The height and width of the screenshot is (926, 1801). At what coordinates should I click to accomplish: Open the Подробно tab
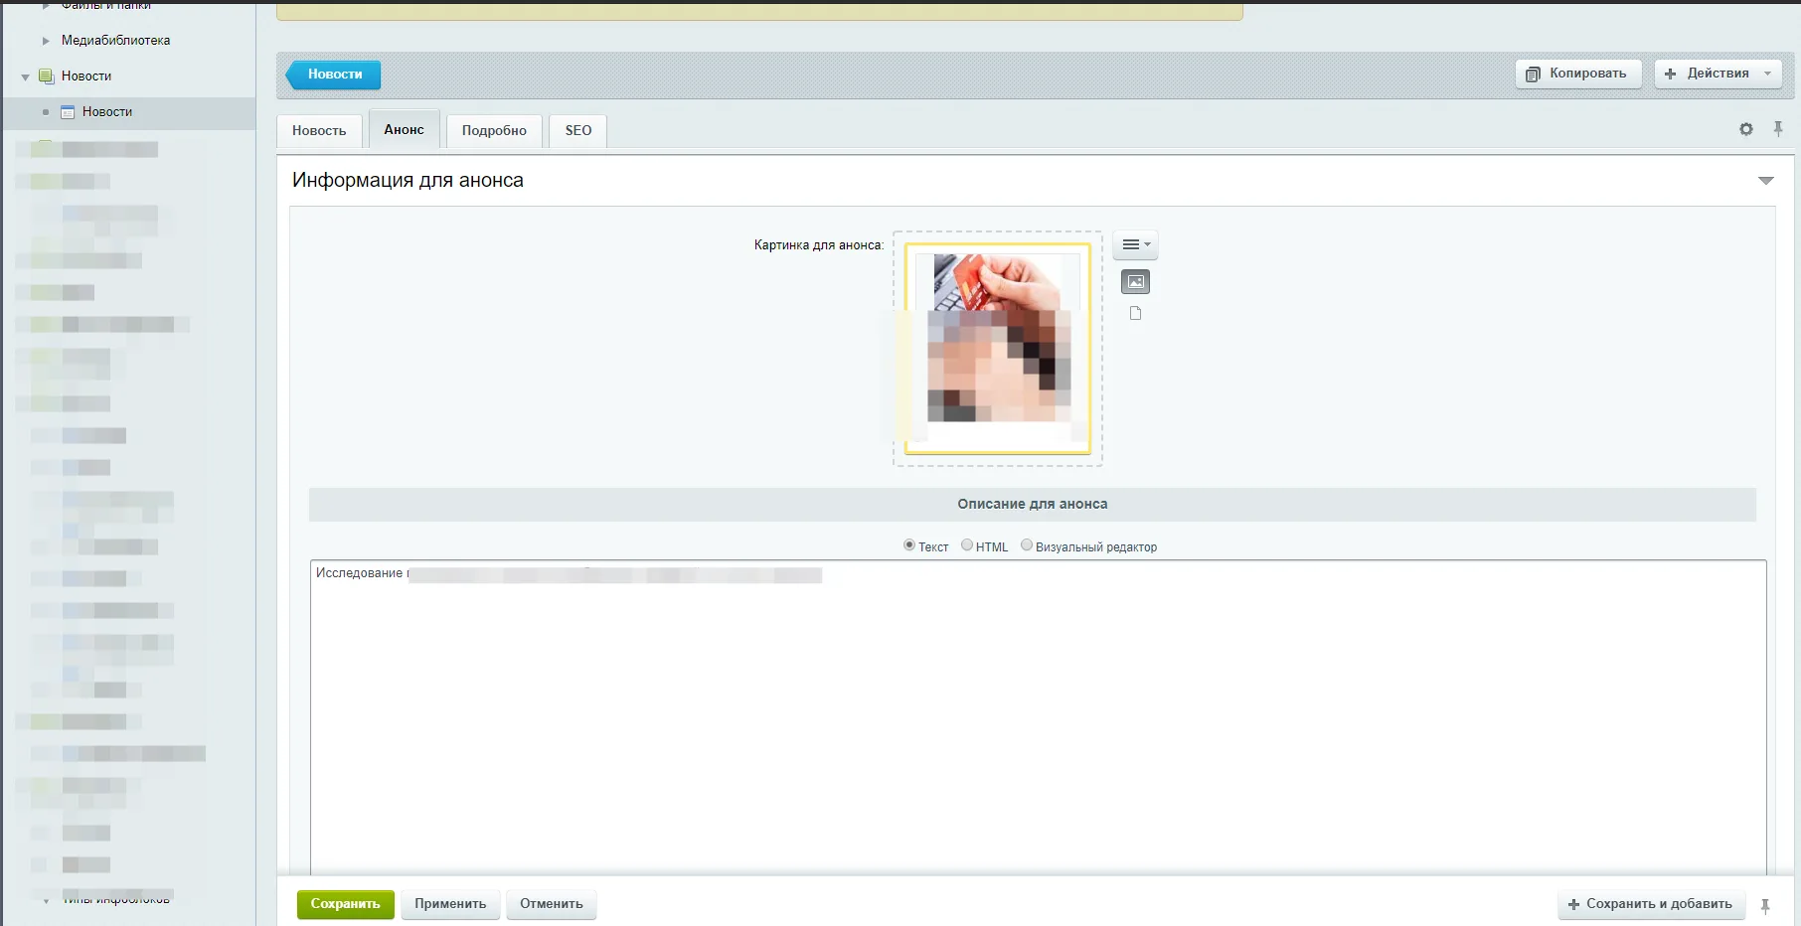coord(494,130)
